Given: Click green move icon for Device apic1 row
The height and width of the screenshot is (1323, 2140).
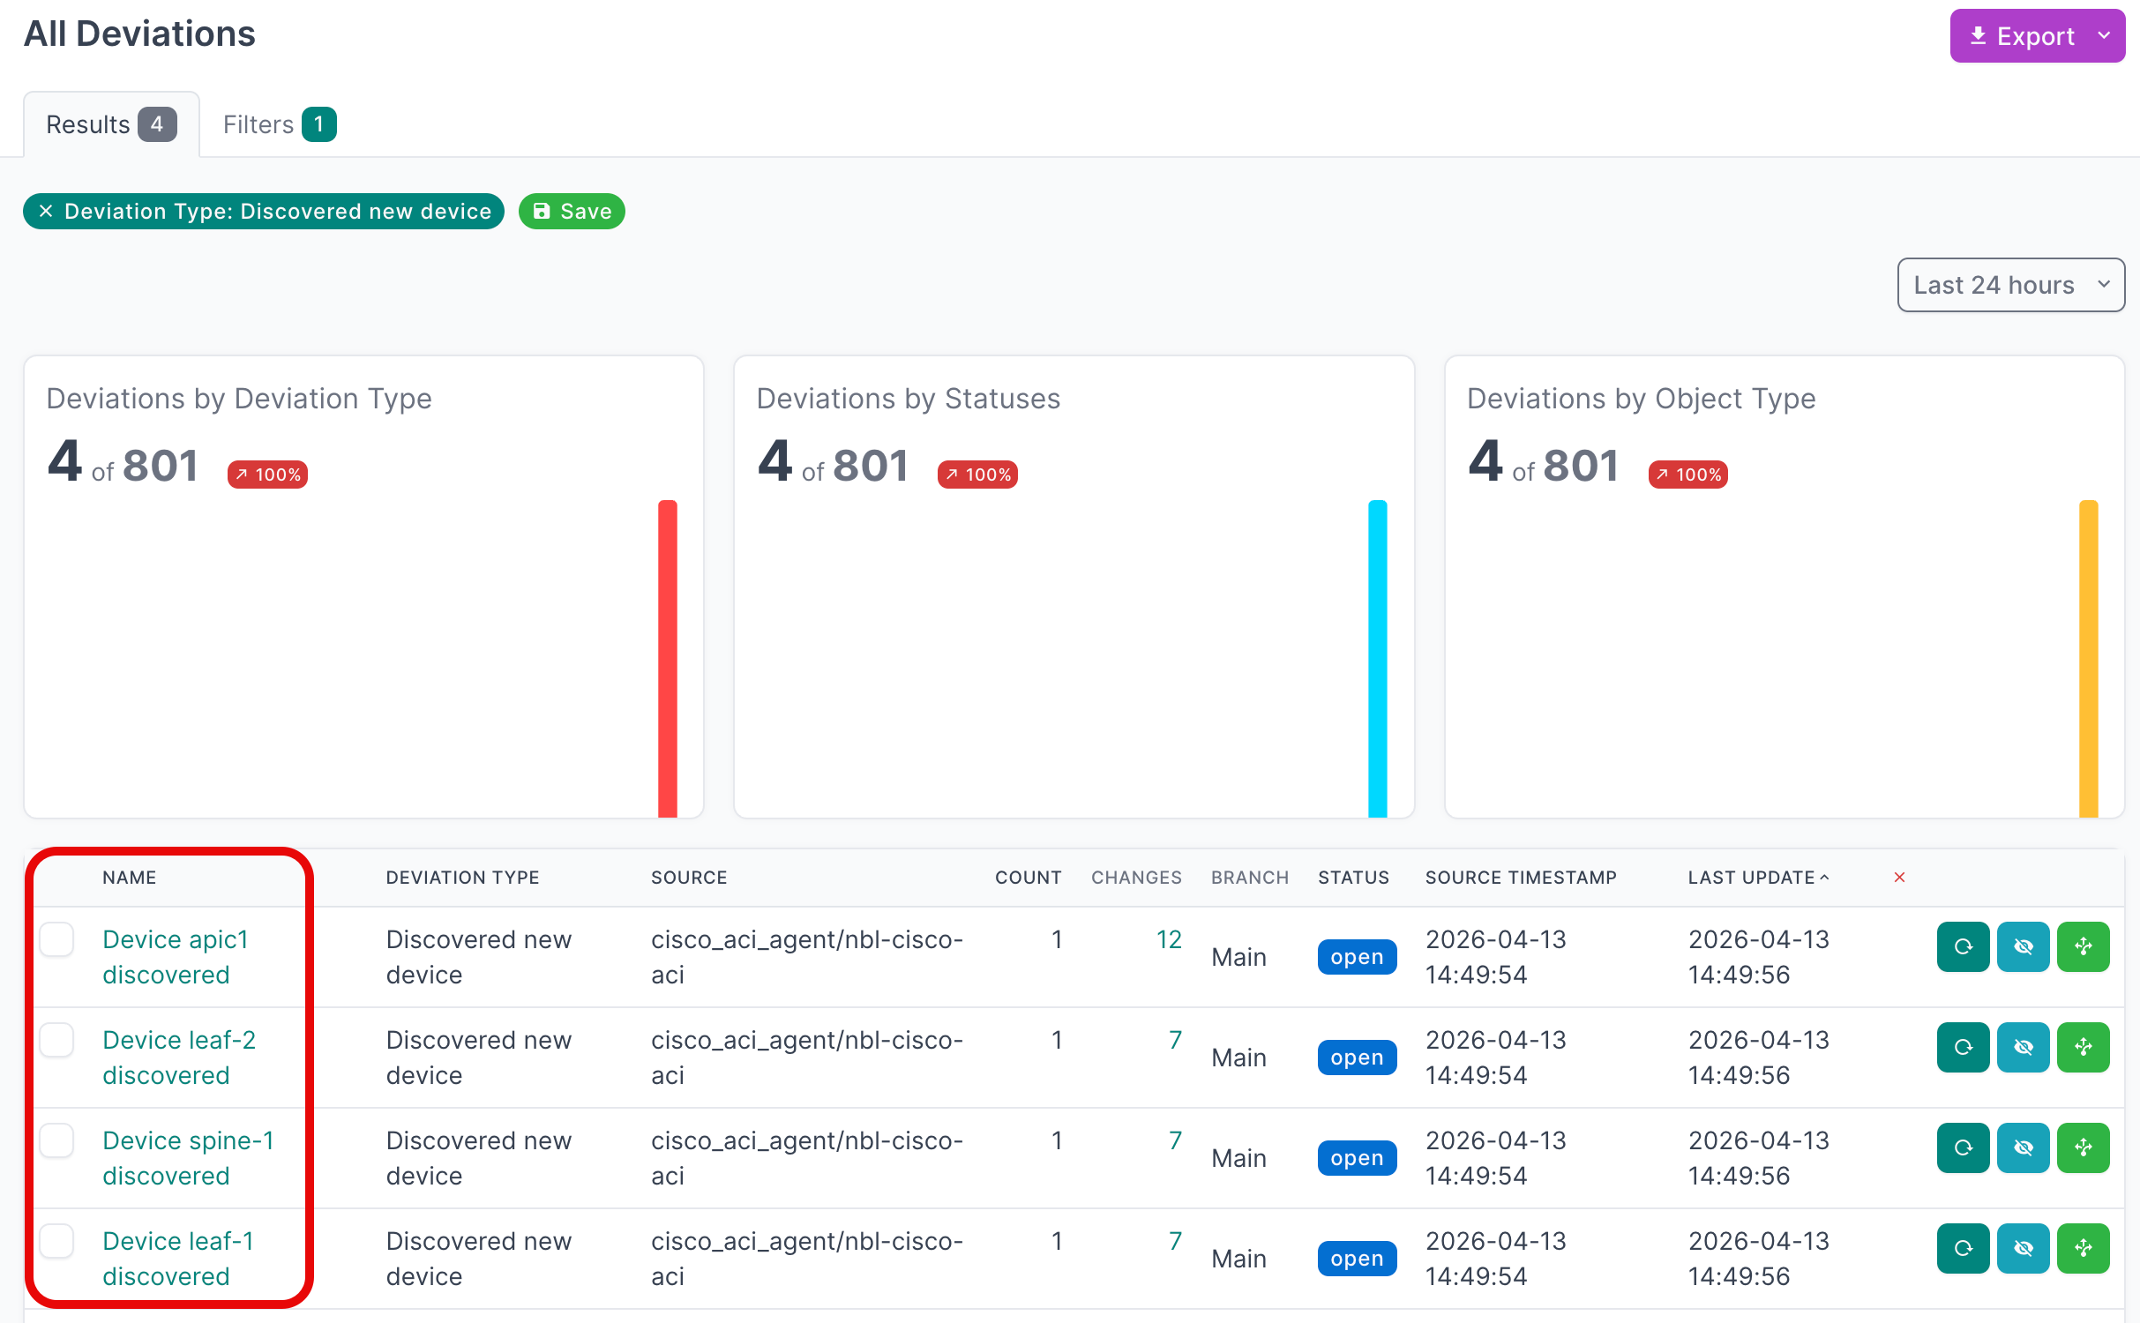Looking at the screenshot, I should [x=2082, y=946].
